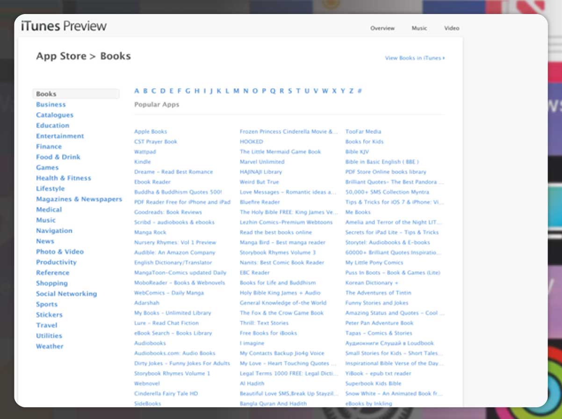Open the Travel category
Image resolution: width=562 pixels, height=419 pixels.
(x=47, y=325)
